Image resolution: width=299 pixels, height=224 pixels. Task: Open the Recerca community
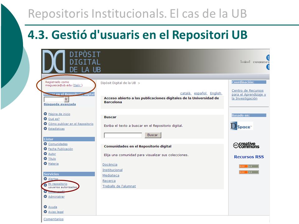(109, 181)
